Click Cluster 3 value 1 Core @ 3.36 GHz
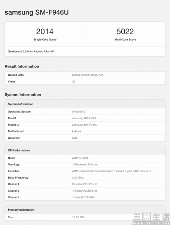This screenshot has width=170, height=225. (x=84, y=197)
